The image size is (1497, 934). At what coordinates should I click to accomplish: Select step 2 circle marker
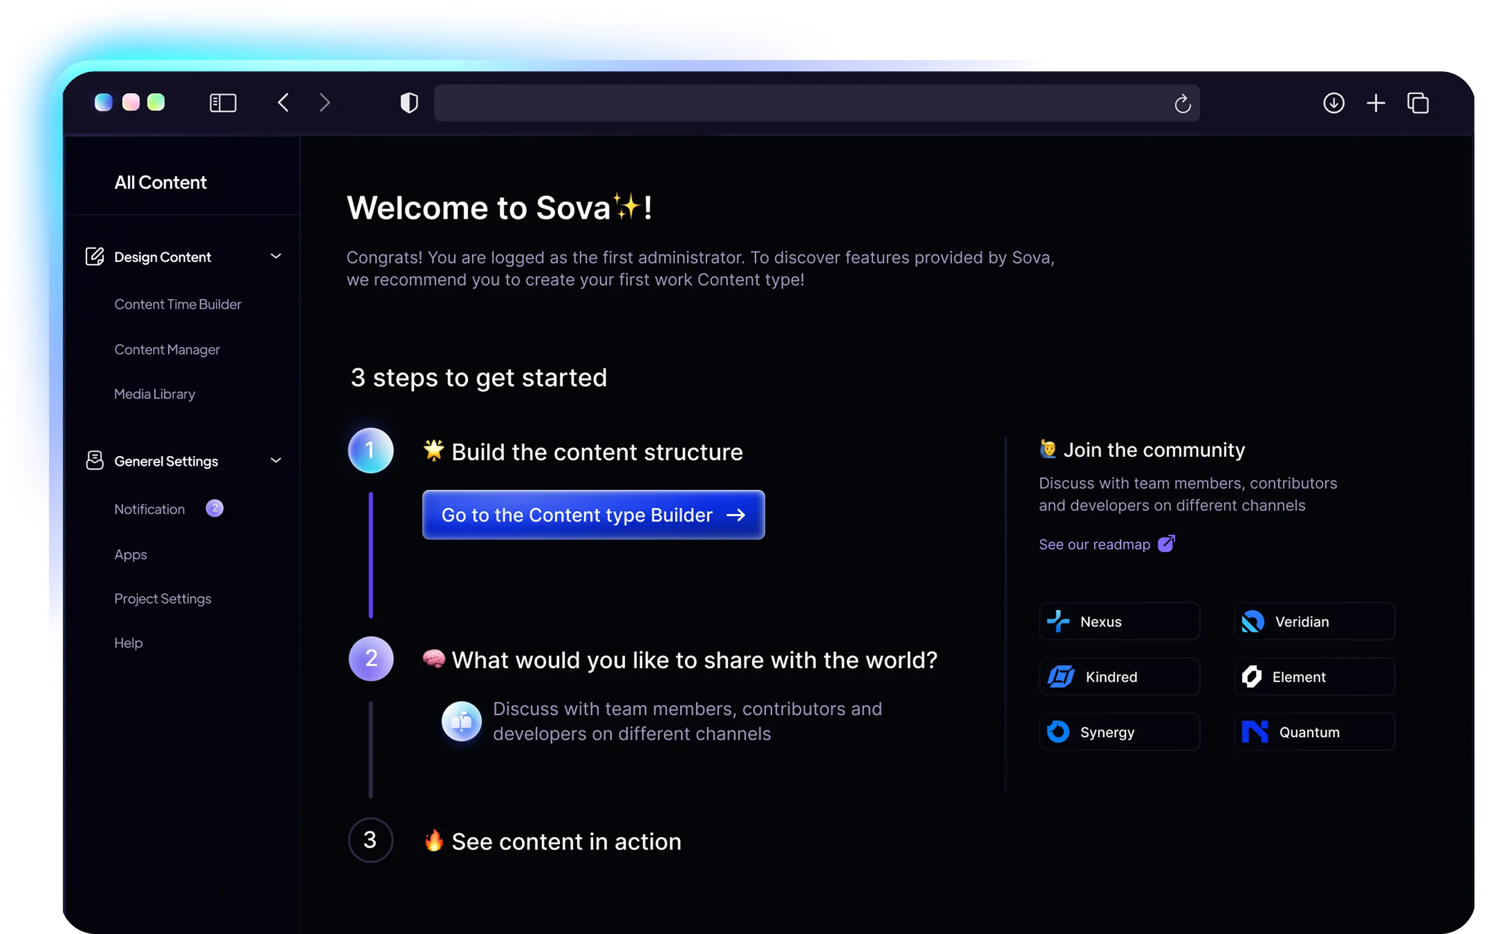[371, 658]
